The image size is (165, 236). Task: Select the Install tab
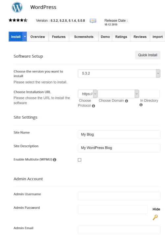pos(16,37)
